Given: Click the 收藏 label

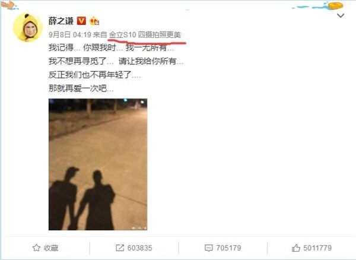Looking at the screenshot, I should [51, 248].
